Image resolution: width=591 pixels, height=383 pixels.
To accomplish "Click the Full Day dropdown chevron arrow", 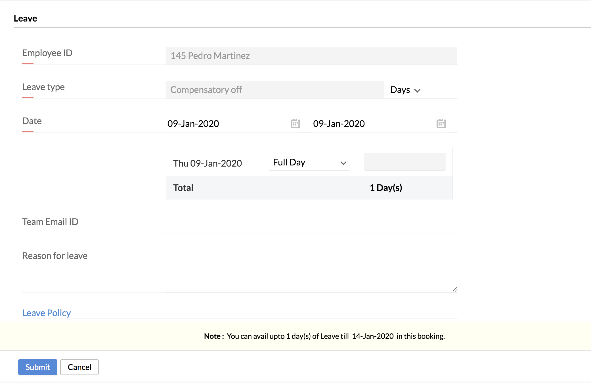I will (343, 163).
